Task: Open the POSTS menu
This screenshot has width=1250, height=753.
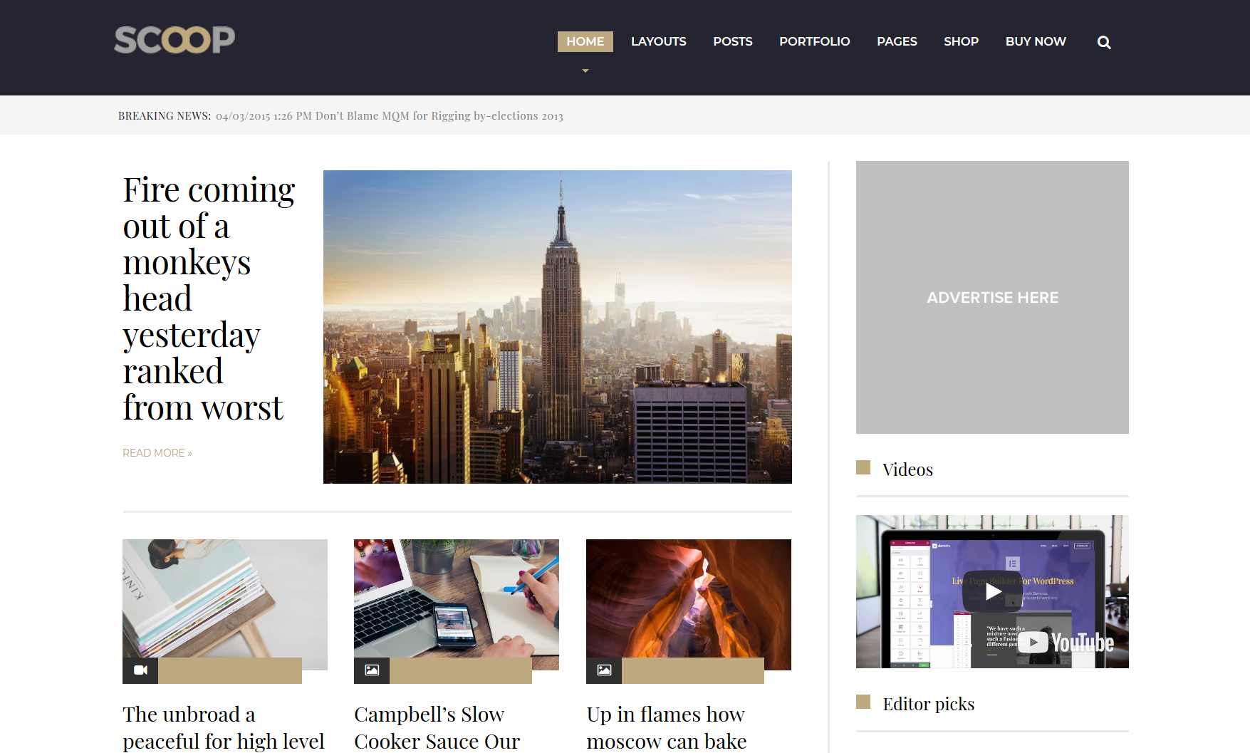Action: (732, 41)
